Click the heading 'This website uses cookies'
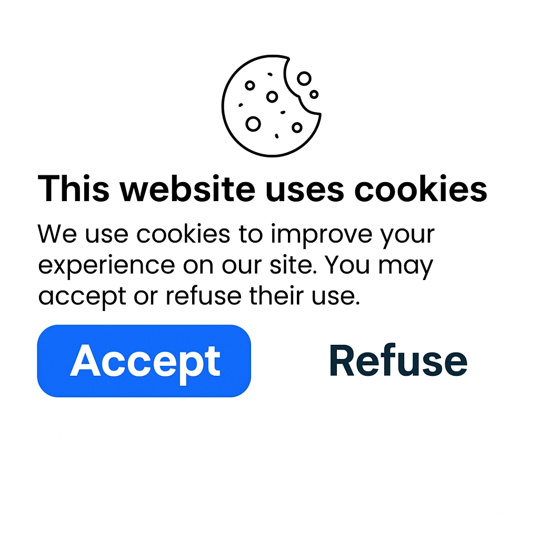The width and height of the screenshot is (539, 539). click(262, 188)
